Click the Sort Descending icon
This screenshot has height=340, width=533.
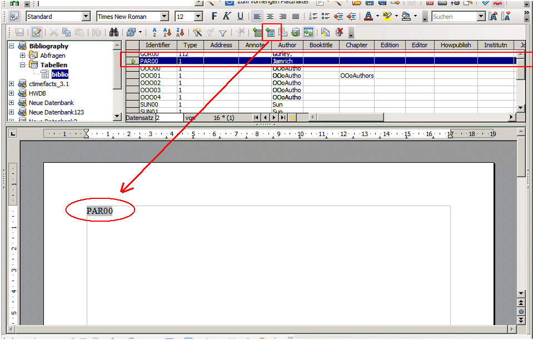point(180,33)
